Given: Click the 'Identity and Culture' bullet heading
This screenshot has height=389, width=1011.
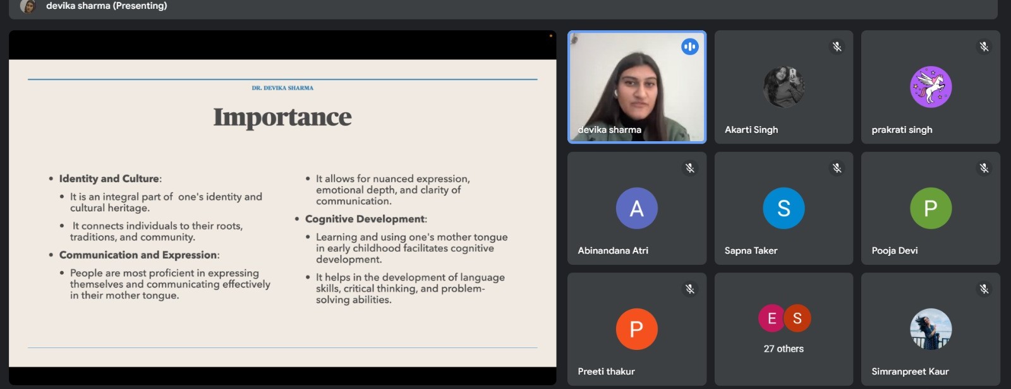Looking at the screenshot, I should pos(110,179).
